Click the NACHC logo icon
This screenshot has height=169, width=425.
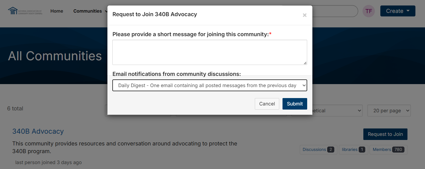[13, 11]
